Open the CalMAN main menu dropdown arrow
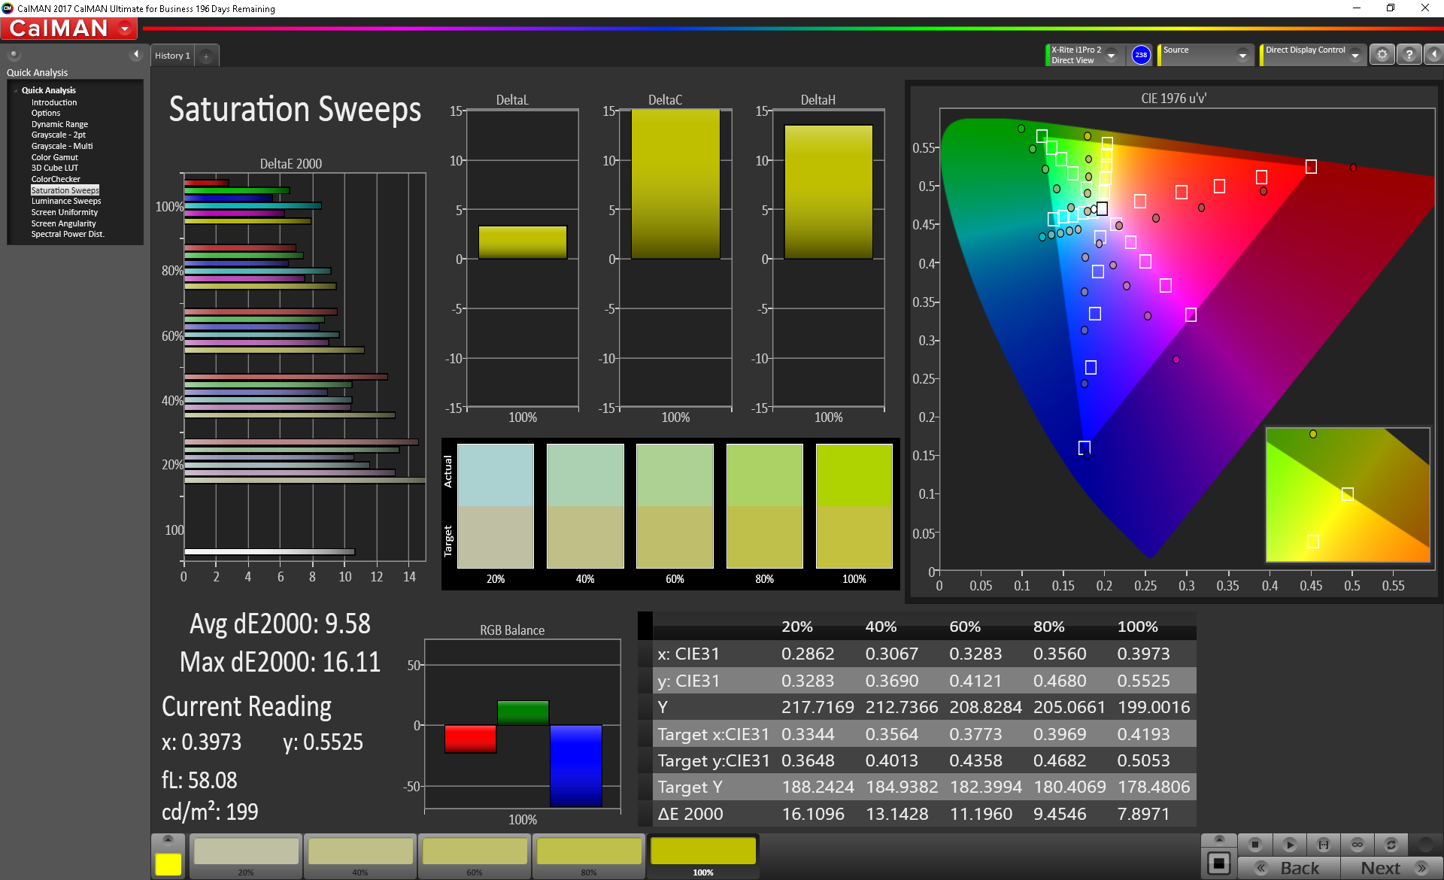Viewport: 1444px width, 880px height. [125, 29]
